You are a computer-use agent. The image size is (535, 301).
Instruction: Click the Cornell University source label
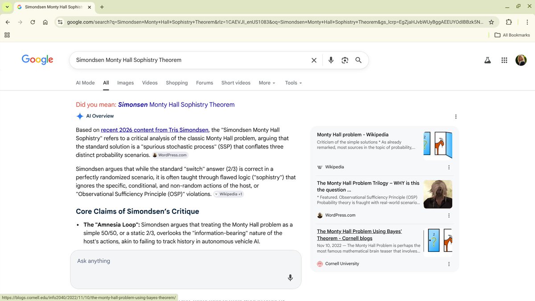(342, 264)
